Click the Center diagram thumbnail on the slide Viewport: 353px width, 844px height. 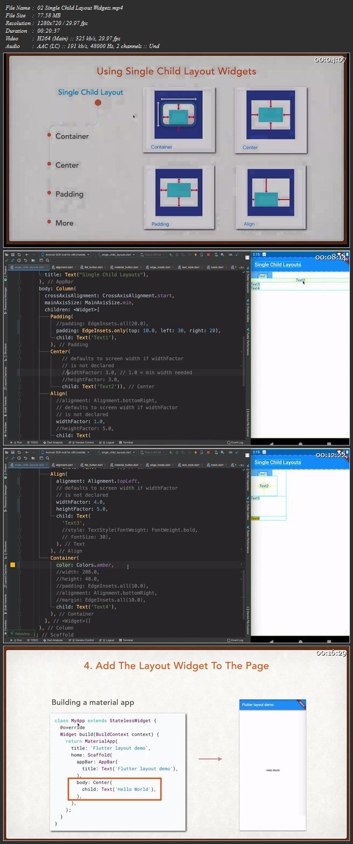point(270,120)
